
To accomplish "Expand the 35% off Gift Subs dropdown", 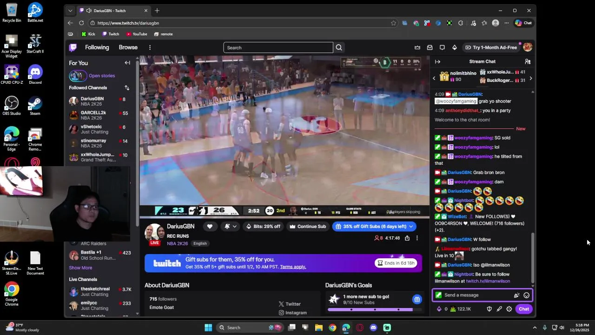I will coord(411,227).
